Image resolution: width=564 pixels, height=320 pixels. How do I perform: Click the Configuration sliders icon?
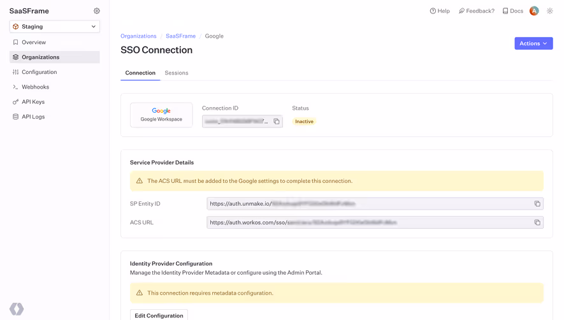[x=15, y=72]
